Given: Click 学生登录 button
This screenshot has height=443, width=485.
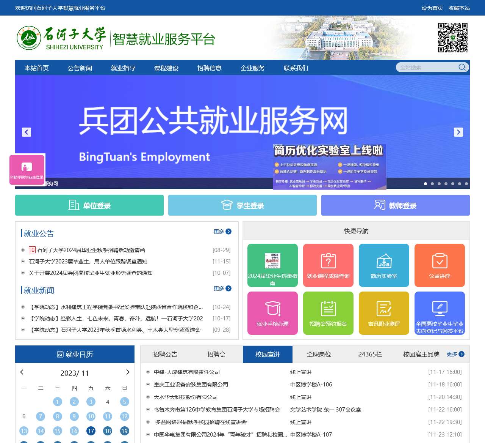Looking at the screenshot, I should (x=242, y=205).
